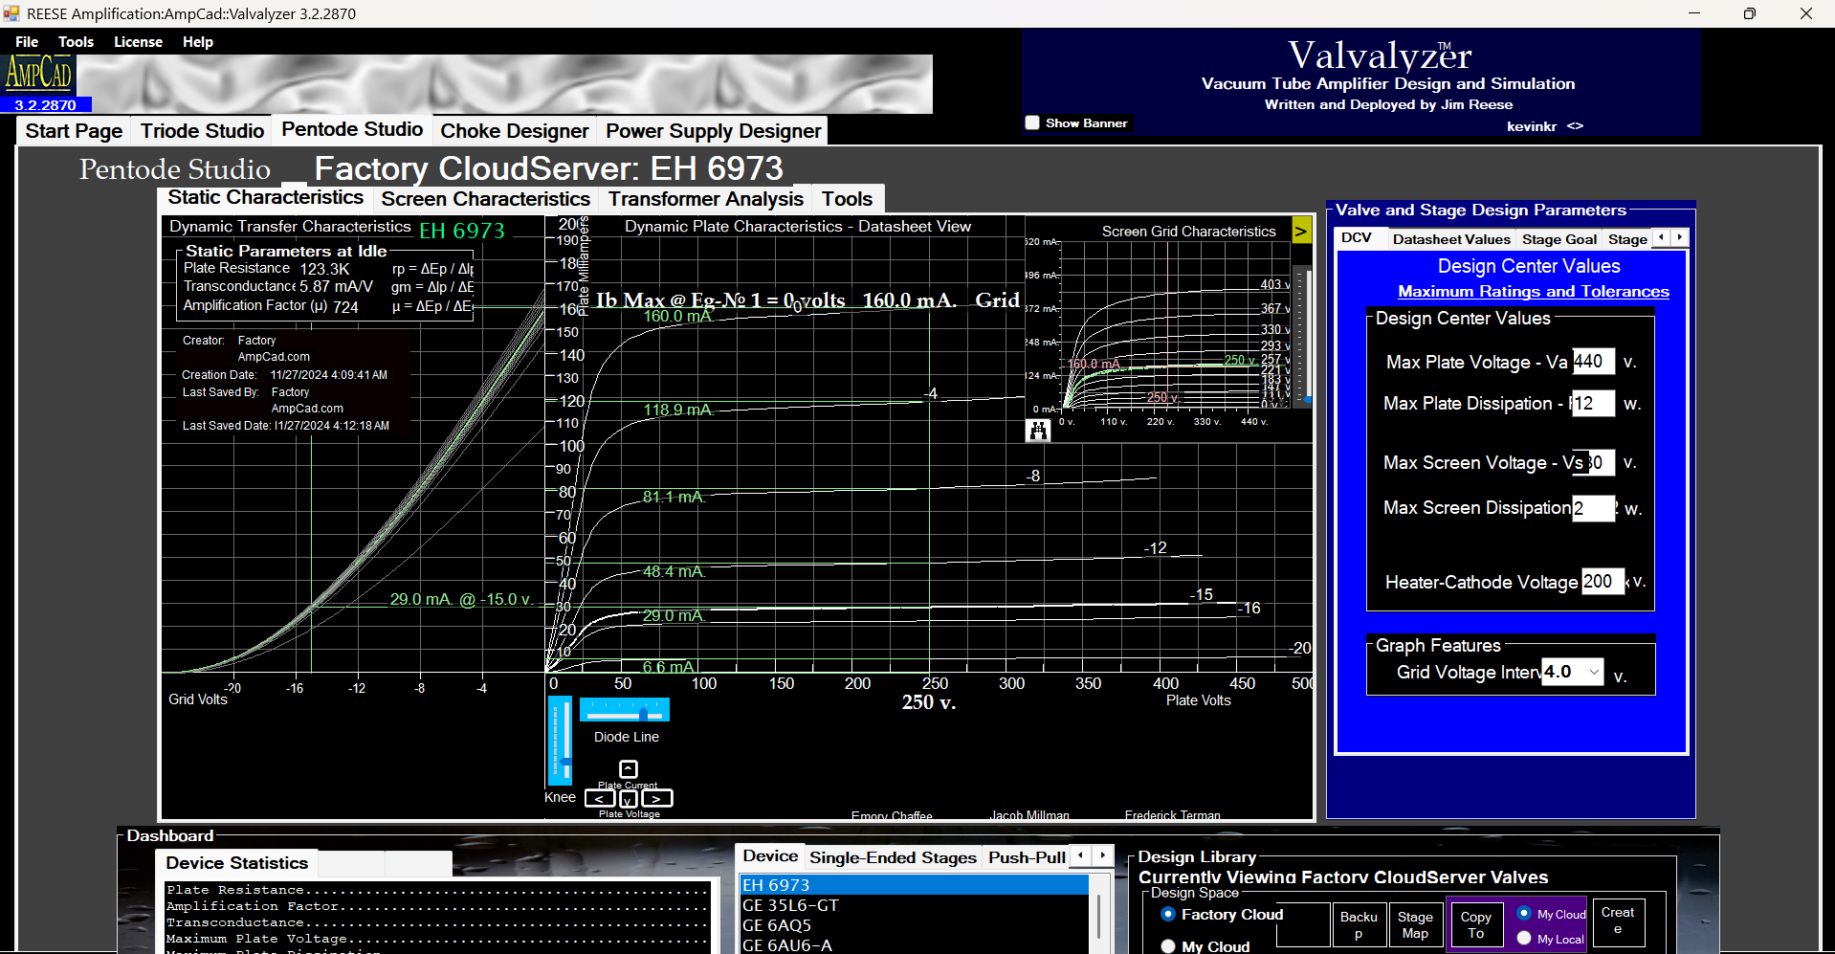Click the kevinkr <> user label
The height and width of the screenshot is (954, 1835).
pyautogui.click(x=1544, y=126)
